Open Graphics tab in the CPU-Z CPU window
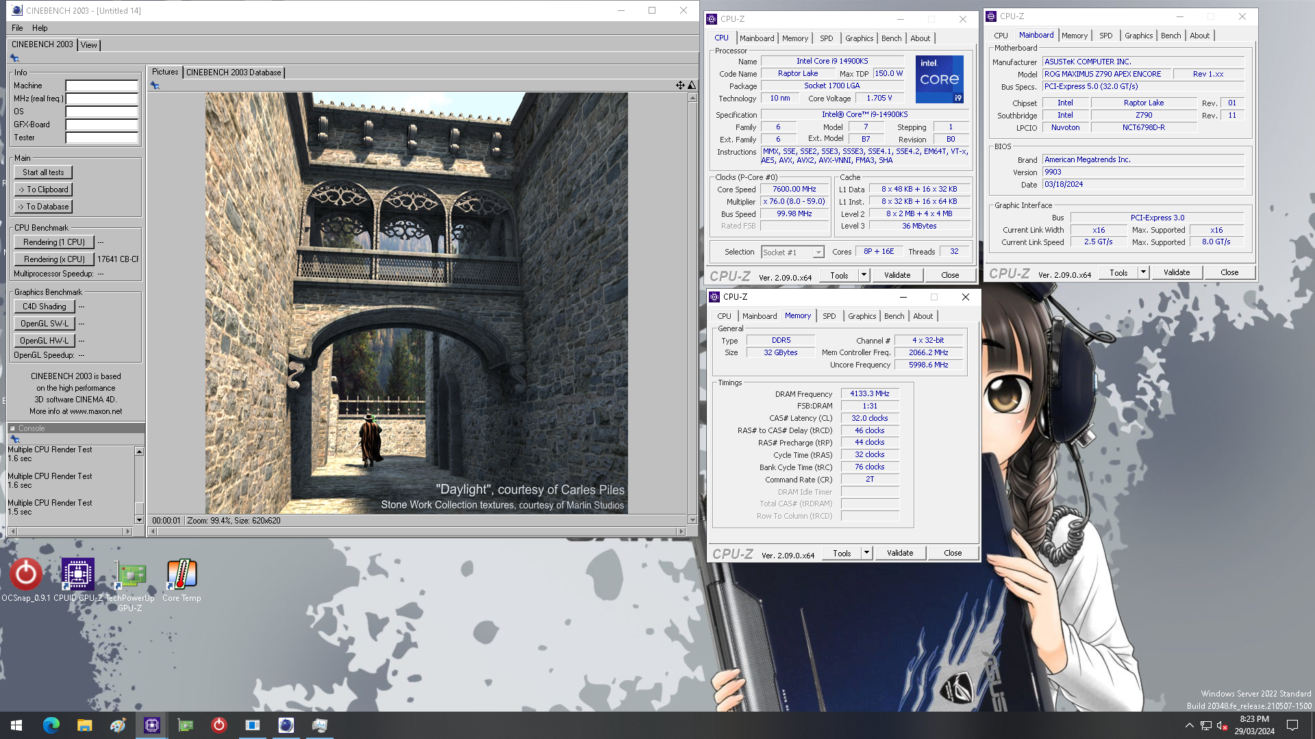The image size is (1315, 739). point(859,38)
